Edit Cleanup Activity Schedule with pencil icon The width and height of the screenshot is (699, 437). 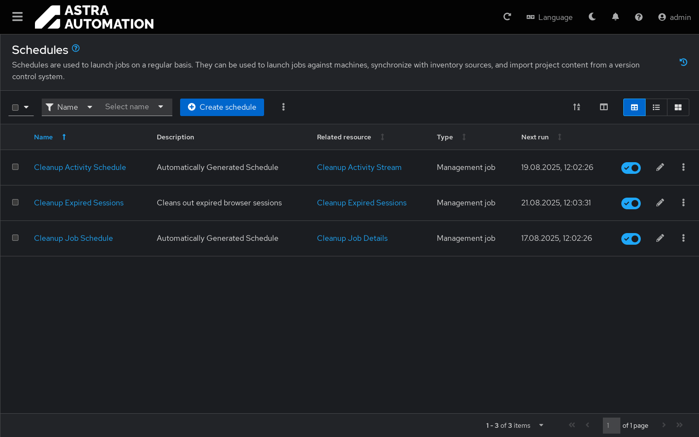tap(660, 168)
